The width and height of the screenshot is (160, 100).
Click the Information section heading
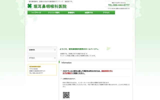[x=66, y=63]
